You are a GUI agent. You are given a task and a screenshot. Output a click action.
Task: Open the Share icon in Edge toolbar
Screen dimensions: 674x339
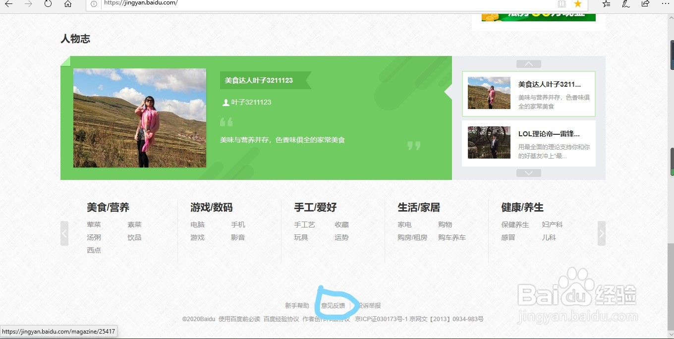[645, 4]
